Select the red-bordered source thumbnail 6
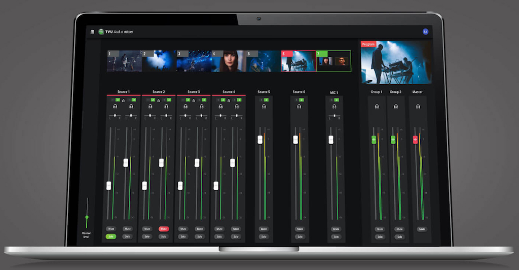This screenshot has height=270, width=519. [x=299, y=61]
